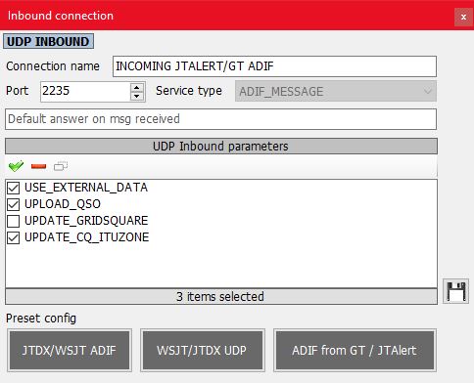Click the red uncheck-all minus icon
This screenshot has width=474, height=383.
38,166
